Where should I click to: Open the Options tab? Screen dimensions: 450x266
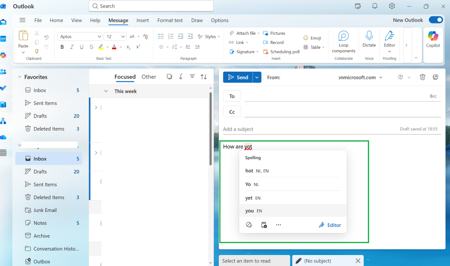pos(220,20)
